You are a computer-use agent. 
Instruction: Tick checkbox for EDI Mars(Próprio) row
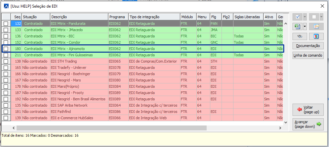click(6, 86)
